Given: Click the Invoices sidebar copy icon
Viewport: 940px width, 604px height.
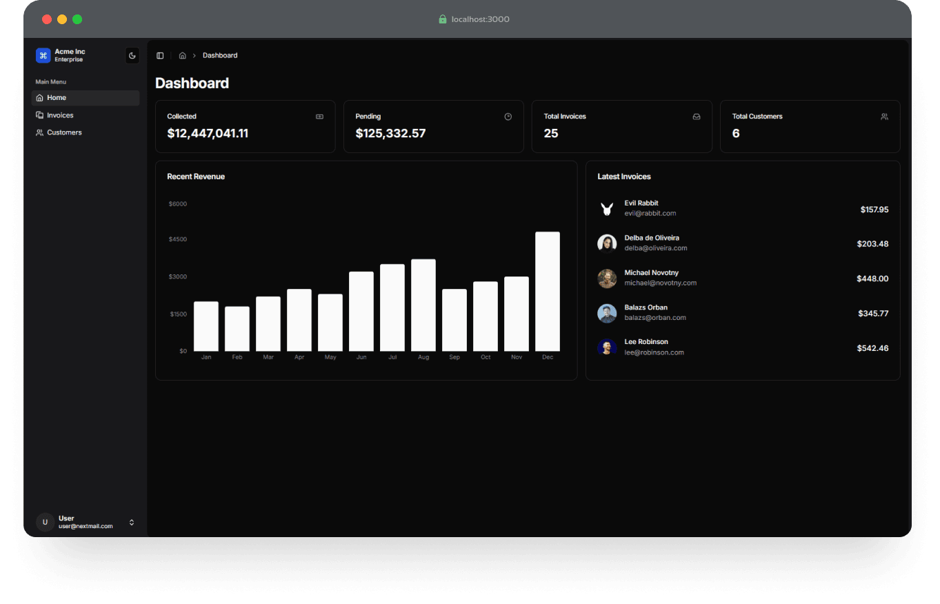Looking at the screenshot, I should point(39,115).
